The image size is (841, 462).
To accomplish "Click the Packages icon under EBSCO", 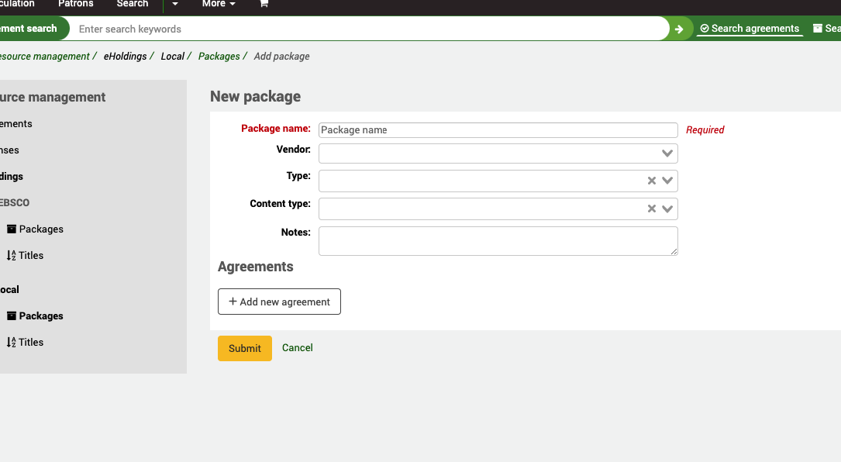I will (12, 229).
